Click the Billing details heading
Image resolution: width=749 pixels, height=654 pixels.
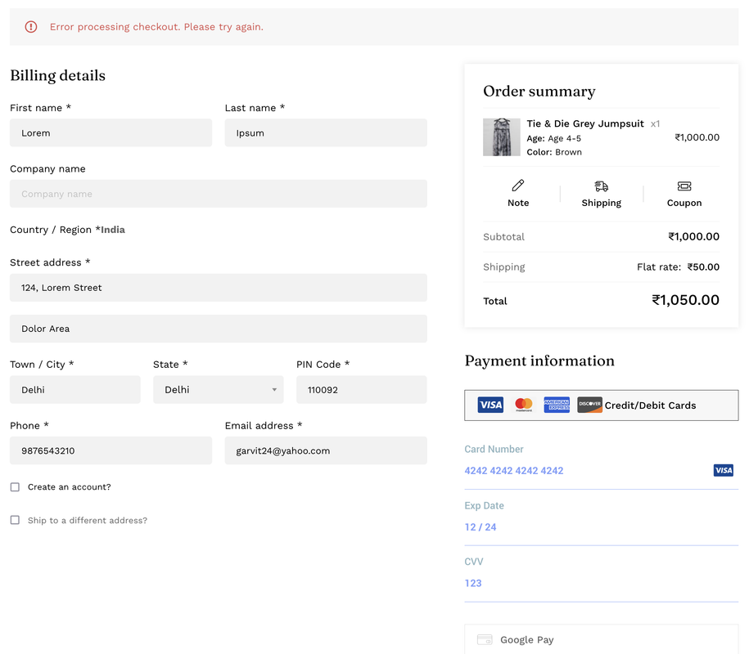point(58,76)
